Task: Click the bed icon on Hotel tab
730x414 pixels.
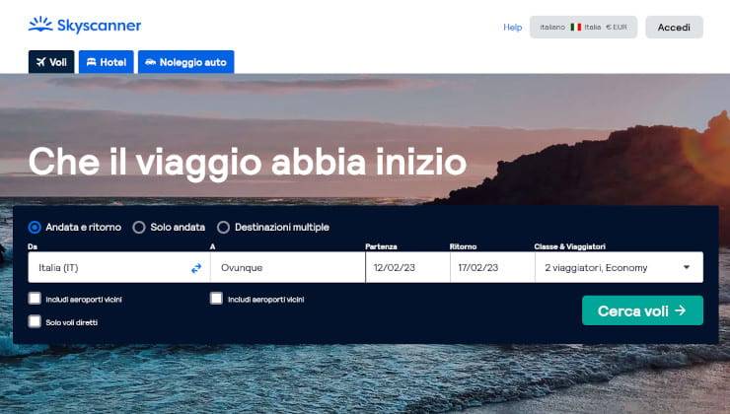Action: (x=91, y=62)
